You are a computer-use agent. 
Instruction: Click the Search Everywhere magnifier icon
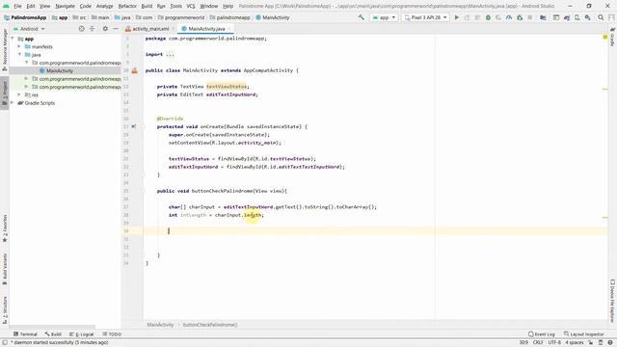coord(601,17)
